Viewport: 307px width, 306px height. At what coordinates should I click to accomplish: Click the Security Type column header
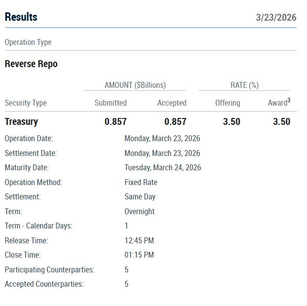click(26, 103)
